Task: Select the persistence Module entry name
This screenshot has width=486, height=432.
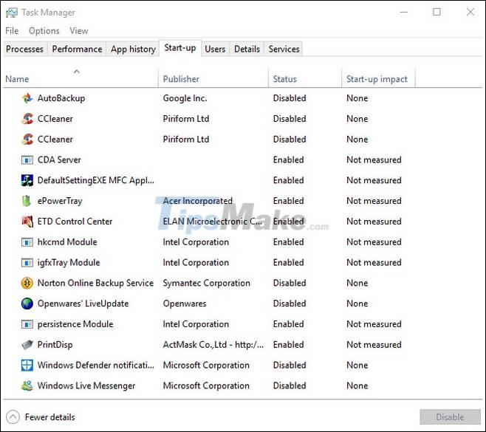Action: click(x=75, y=324)
